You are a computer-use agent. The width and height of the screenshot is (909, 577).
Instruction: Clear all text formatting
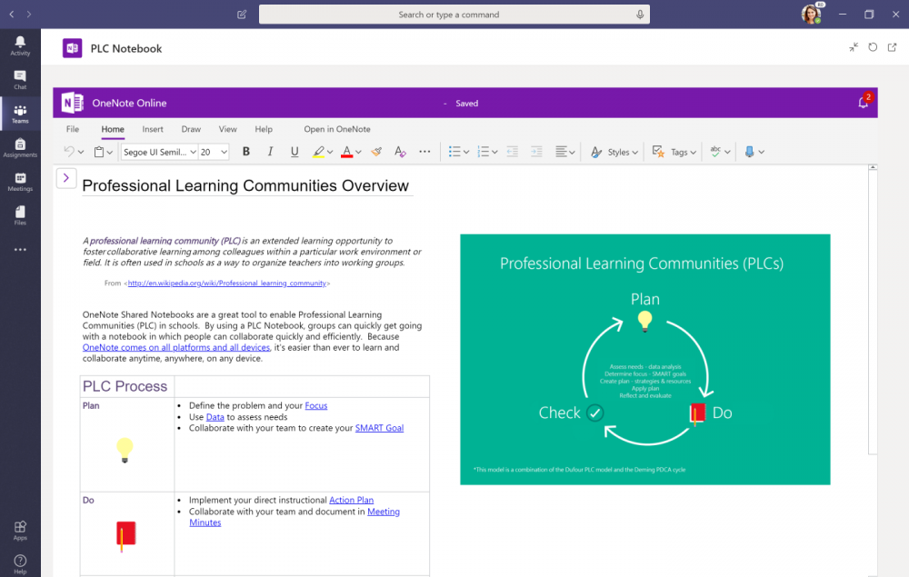(399, 152)
